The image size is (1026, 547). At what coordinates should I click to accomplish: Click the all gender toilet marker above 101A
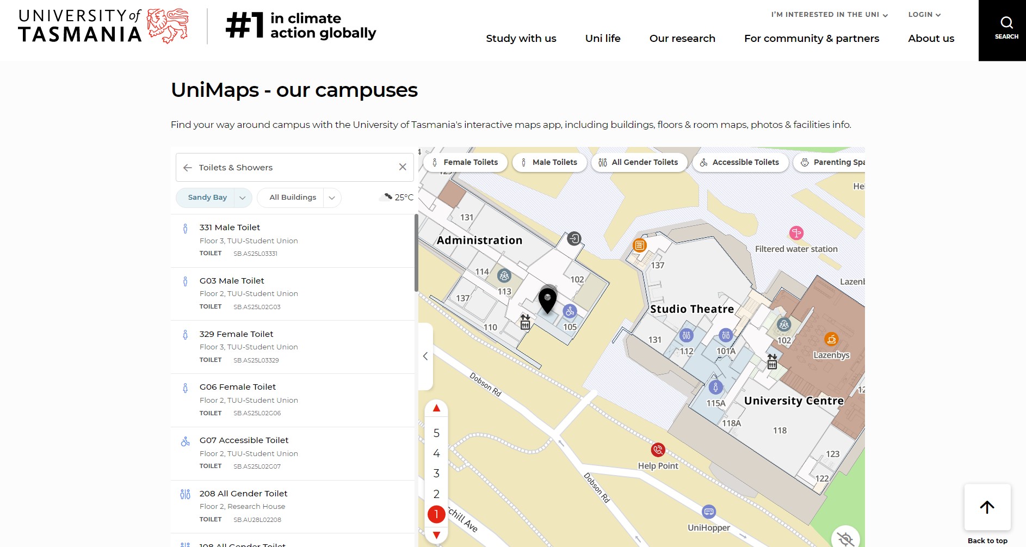(x=726, y=336)
